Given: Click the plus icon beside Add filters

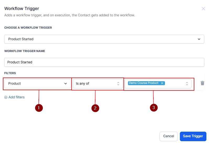Looking at the screenshot, I should [x=6, y=97].
